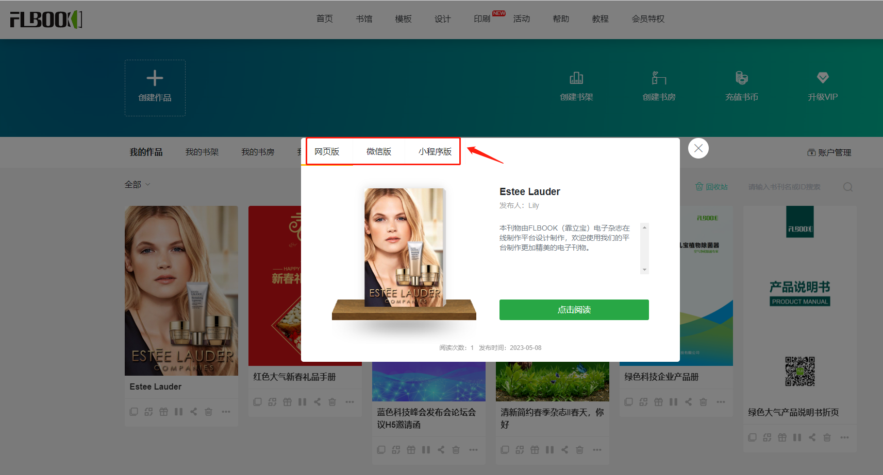Open more options under 红色大气新春礼品手册
Viewport: 883px width, 475px height.
349,402
